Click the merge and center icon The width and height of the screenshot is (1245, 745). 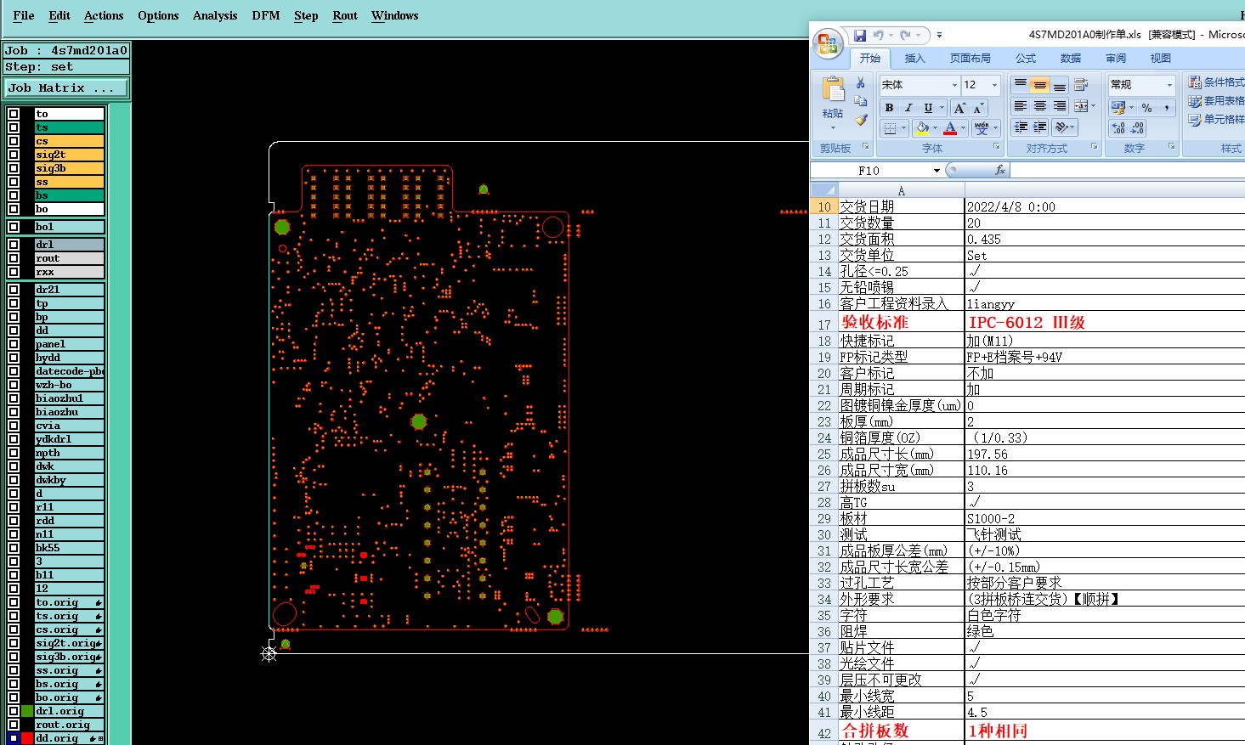click(1081, 106)
